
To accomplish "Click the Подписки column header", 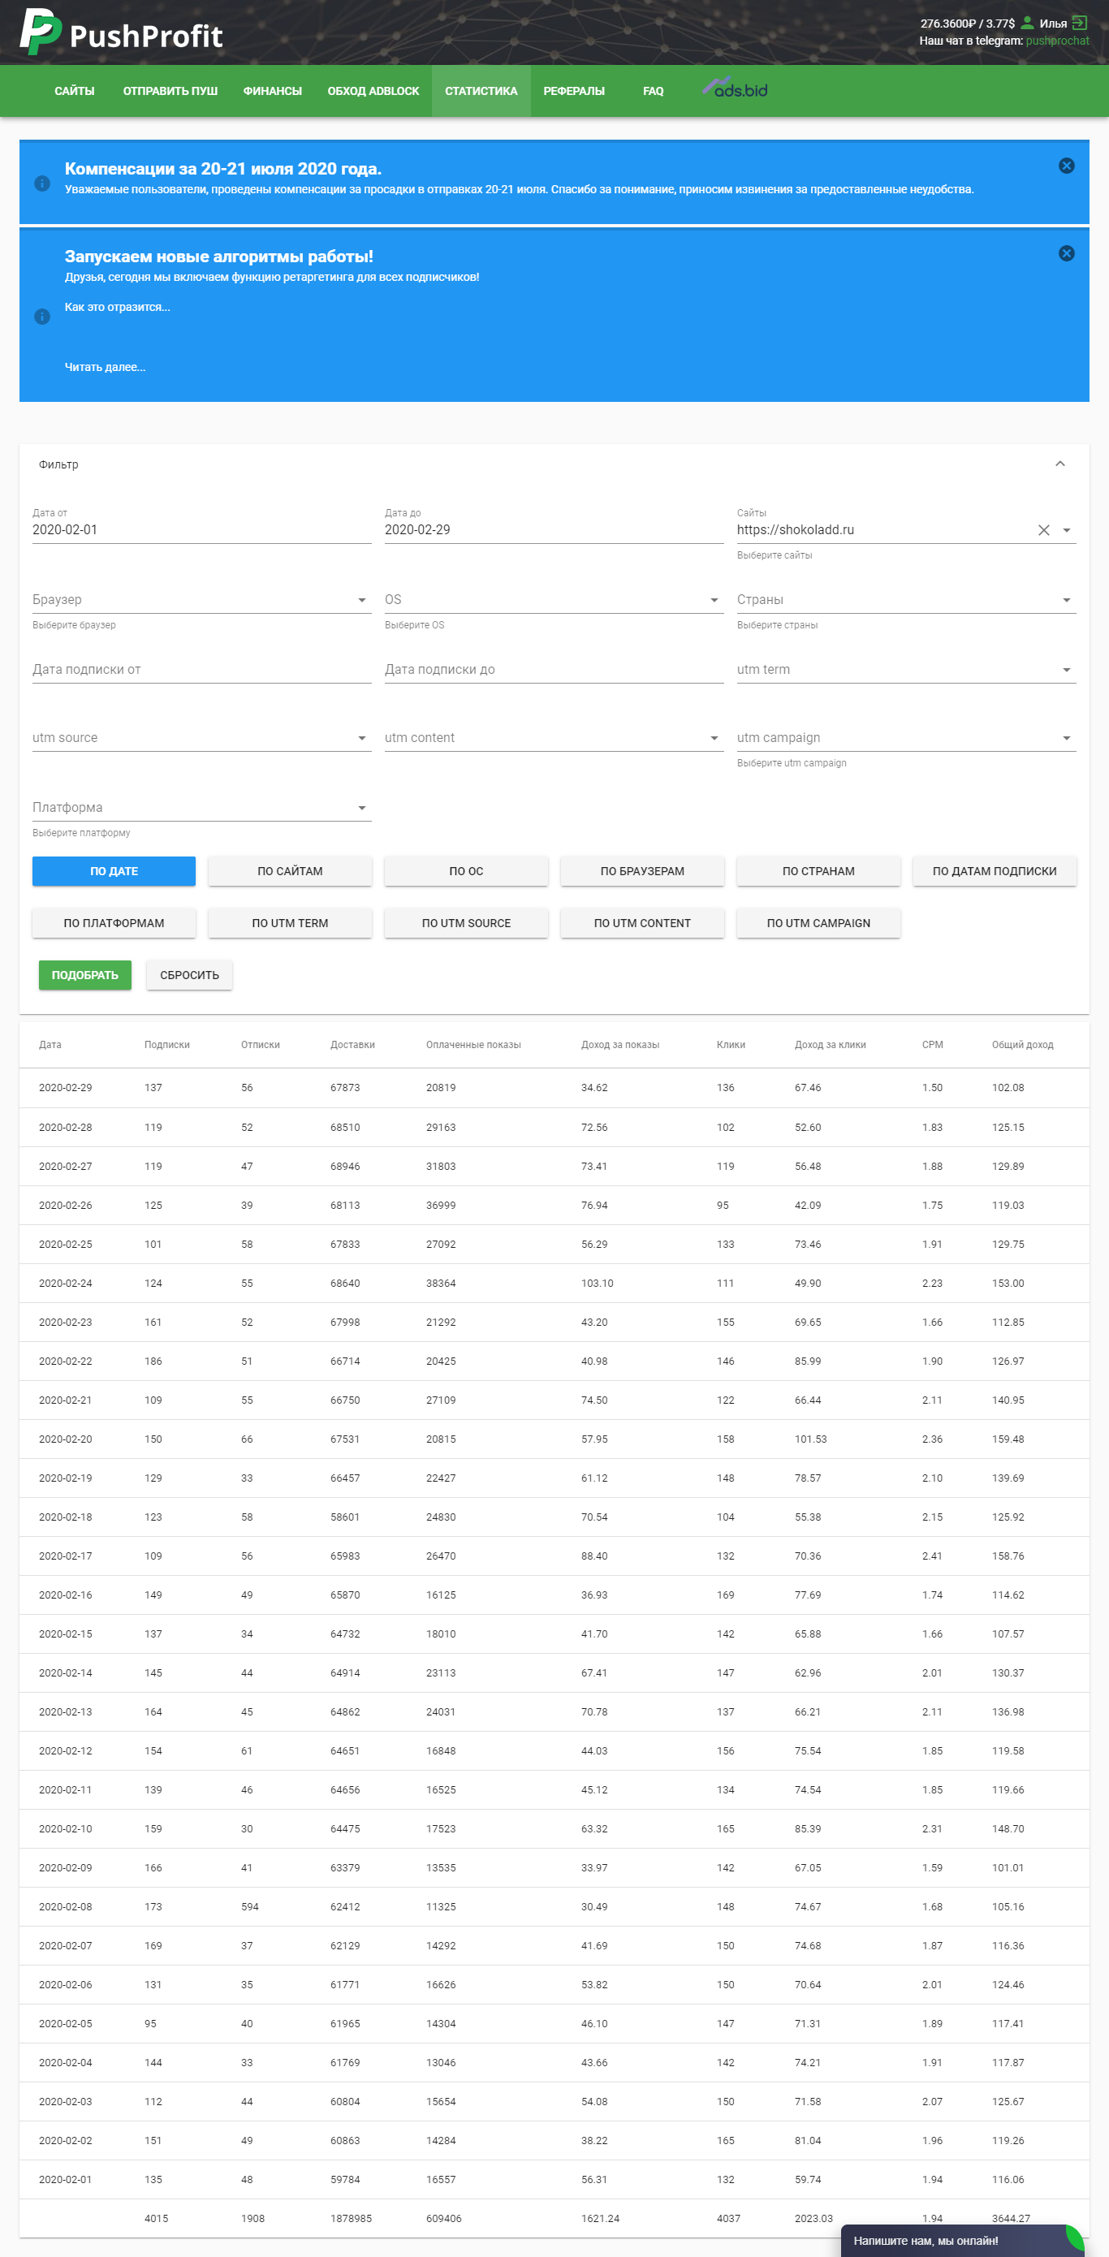I will tap(166, 1044).
